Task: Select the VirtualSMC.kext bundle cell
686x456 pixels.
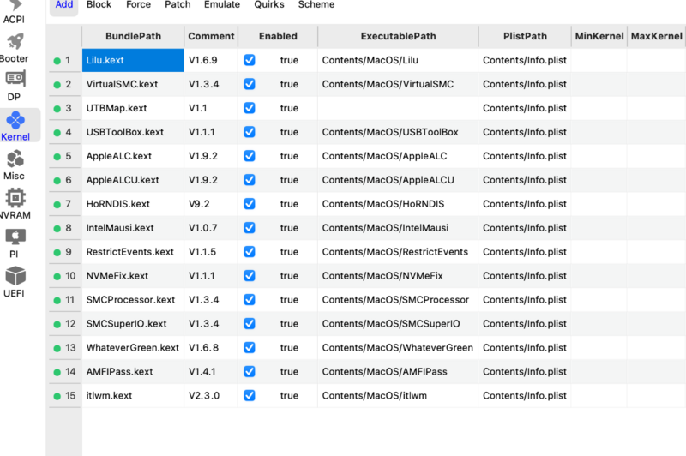Action: [x=133, y=84]
